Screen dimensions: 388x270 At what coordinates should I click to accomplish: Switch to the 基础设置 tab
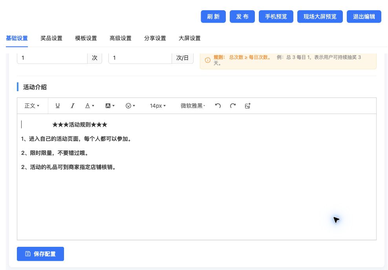17,38
